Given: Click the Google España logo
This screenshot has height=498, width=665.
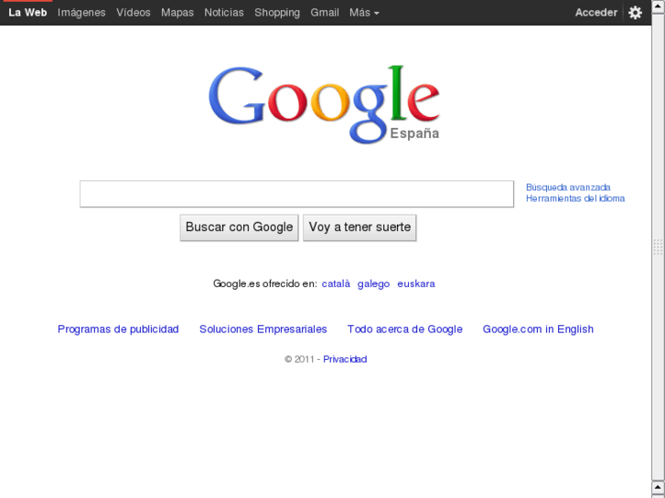Looking at the screenshot, I should click(x=324, y=104).
